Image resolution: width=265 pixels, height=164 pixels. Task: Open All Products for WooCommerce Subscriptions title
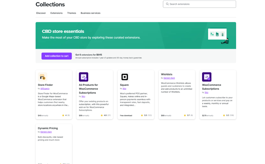click(89, 89)
